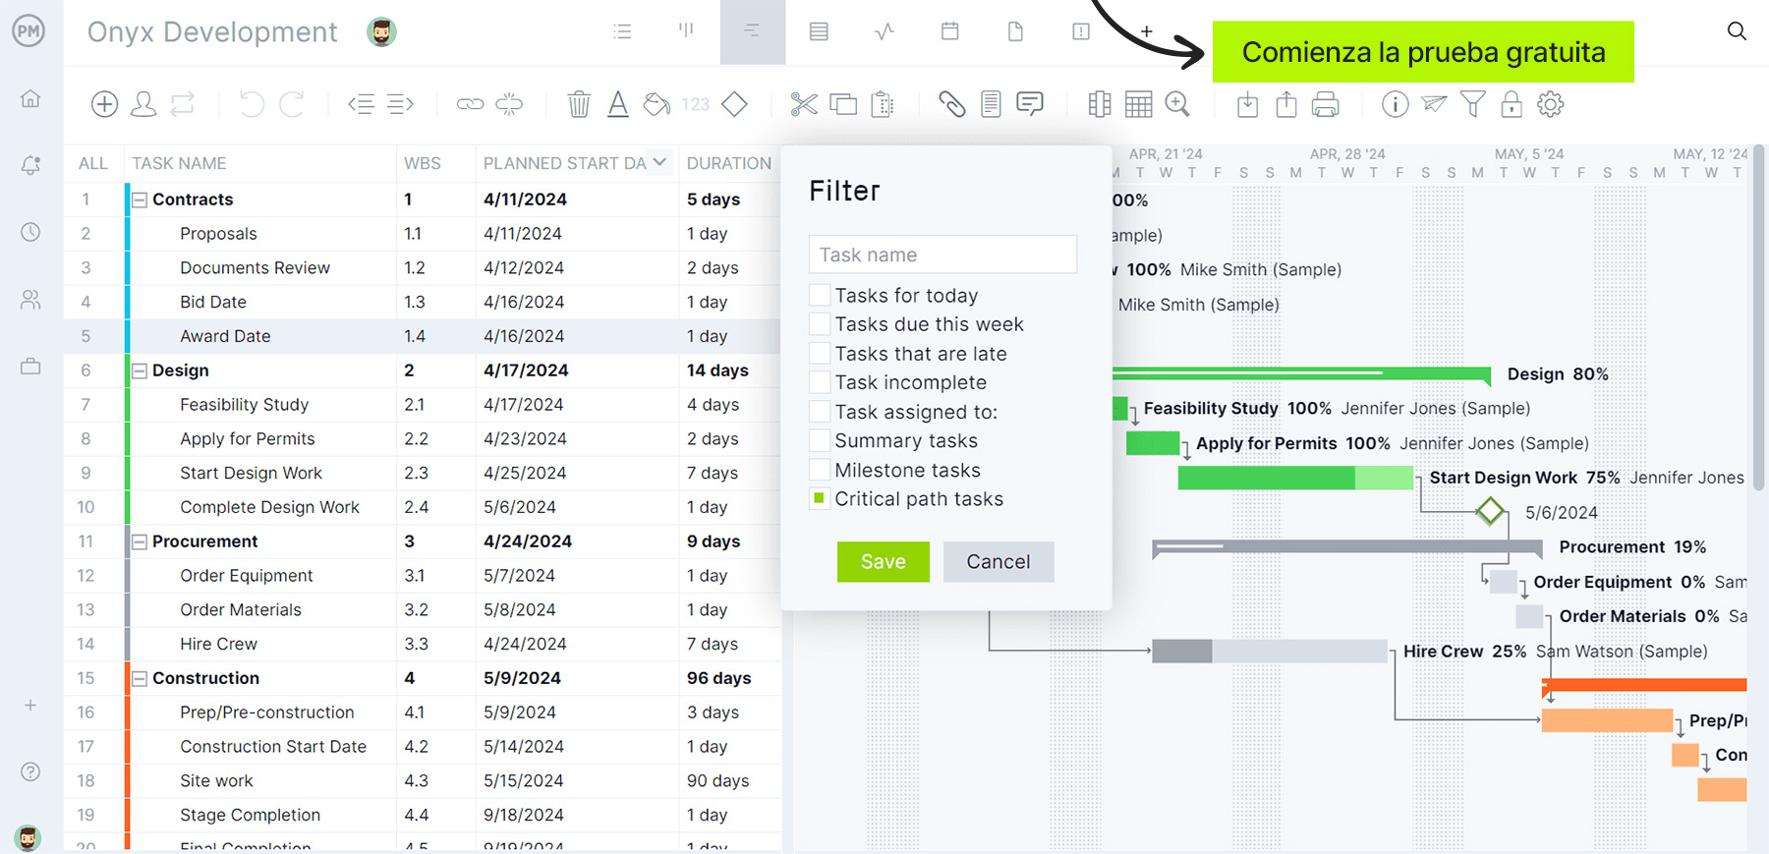Screen dimensions: 1769x854
Task: Open the comments speech bubble icon
Action: [1030, 104]
